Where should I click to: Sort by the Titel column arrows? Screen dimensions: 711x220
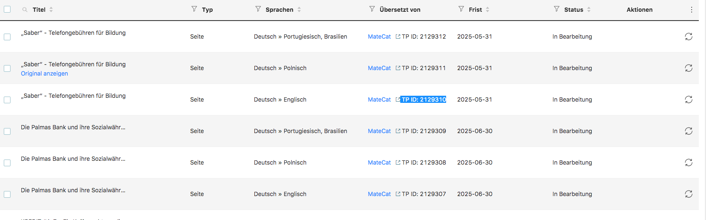[51, 9]
